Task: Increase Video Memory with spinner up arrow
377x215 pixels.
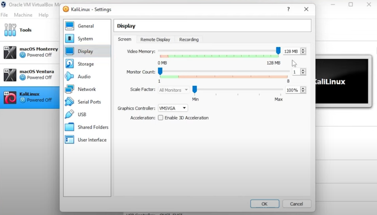Action: [x=303, y=50]
